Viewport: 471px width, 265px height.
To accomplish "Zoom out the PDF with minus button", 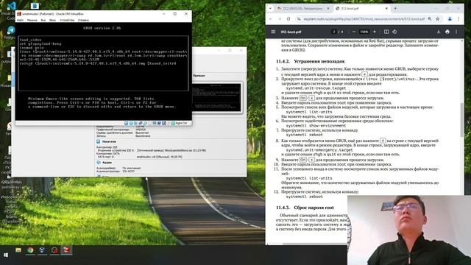I will click(x=353, y=32).
